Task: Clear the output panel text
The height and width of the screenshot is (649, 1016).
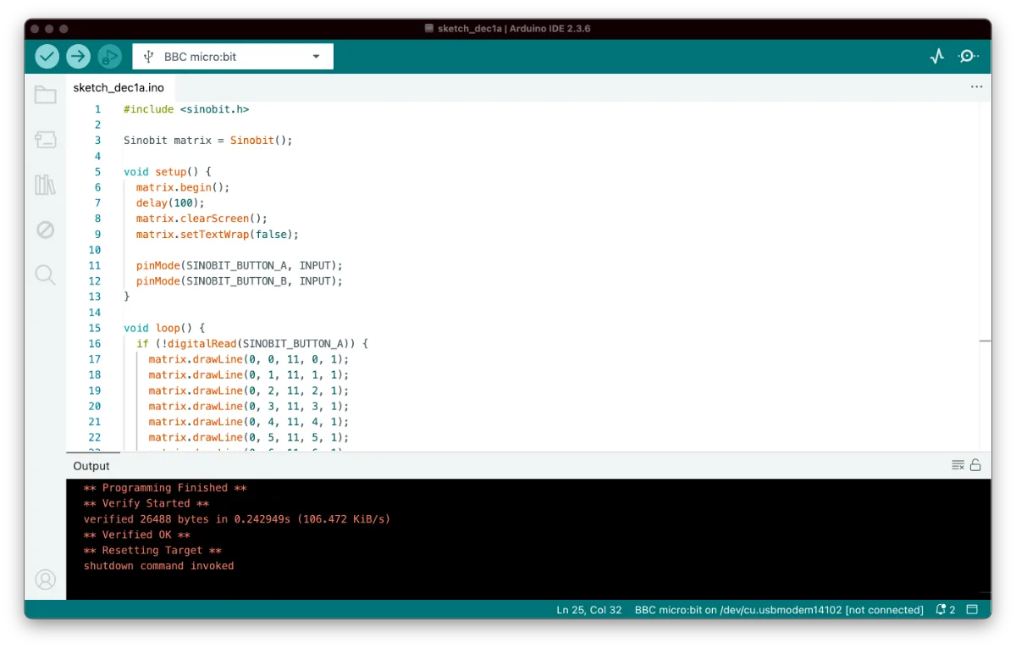Action: pyautogui.click(x=958, y=465)
